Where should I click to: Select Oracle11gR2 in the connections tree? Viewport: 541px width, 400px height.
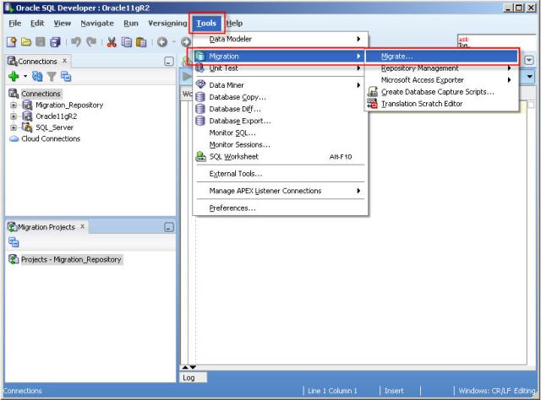click(57, 116)
